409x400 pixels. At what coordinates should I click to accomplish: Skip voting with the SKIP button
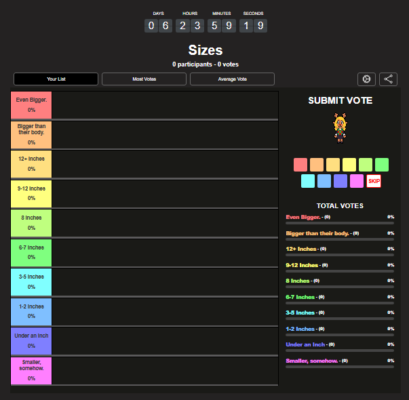click(374, 181)
